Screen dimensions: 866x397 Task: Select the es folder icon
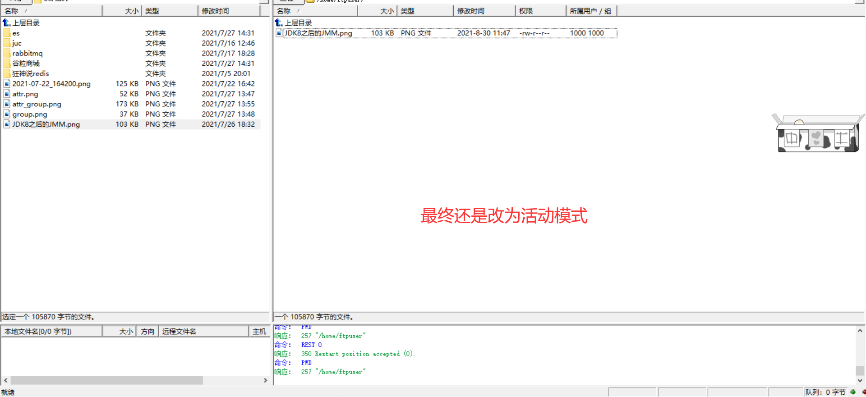click(x=7, y=33)
